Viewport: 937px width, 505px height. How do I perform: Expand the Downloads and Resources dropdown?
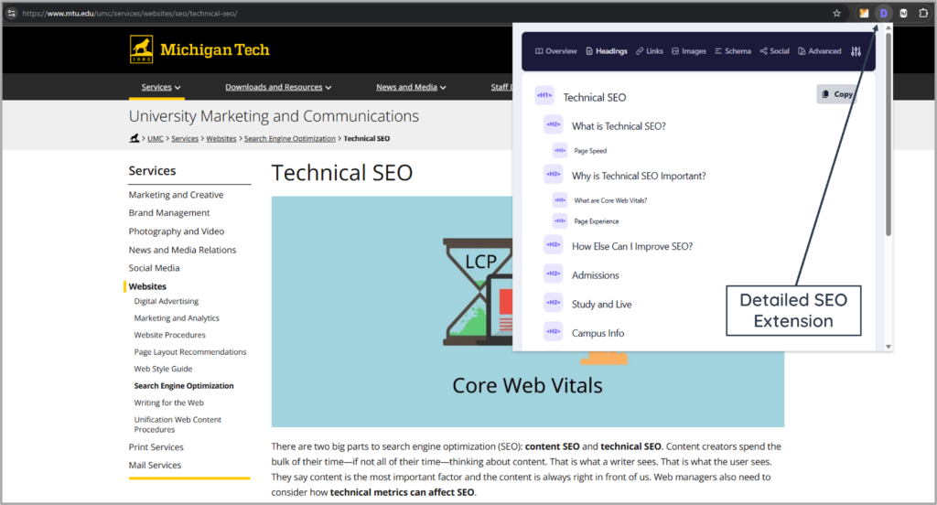[278, 87]
